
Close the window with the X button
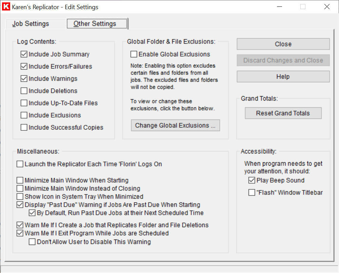(327, 7)
